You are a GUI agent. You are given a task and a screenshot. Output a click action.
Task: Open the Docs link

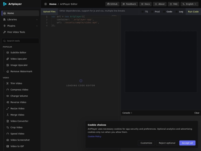click(145, 4)
